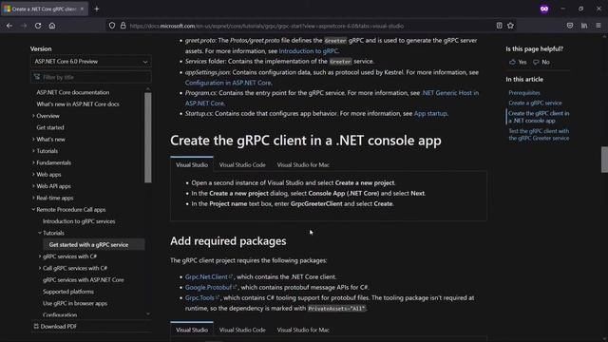The height and width of the screenshot is (342, 608).
Task: Click the Download PDF link
Action: coord(55,327)
